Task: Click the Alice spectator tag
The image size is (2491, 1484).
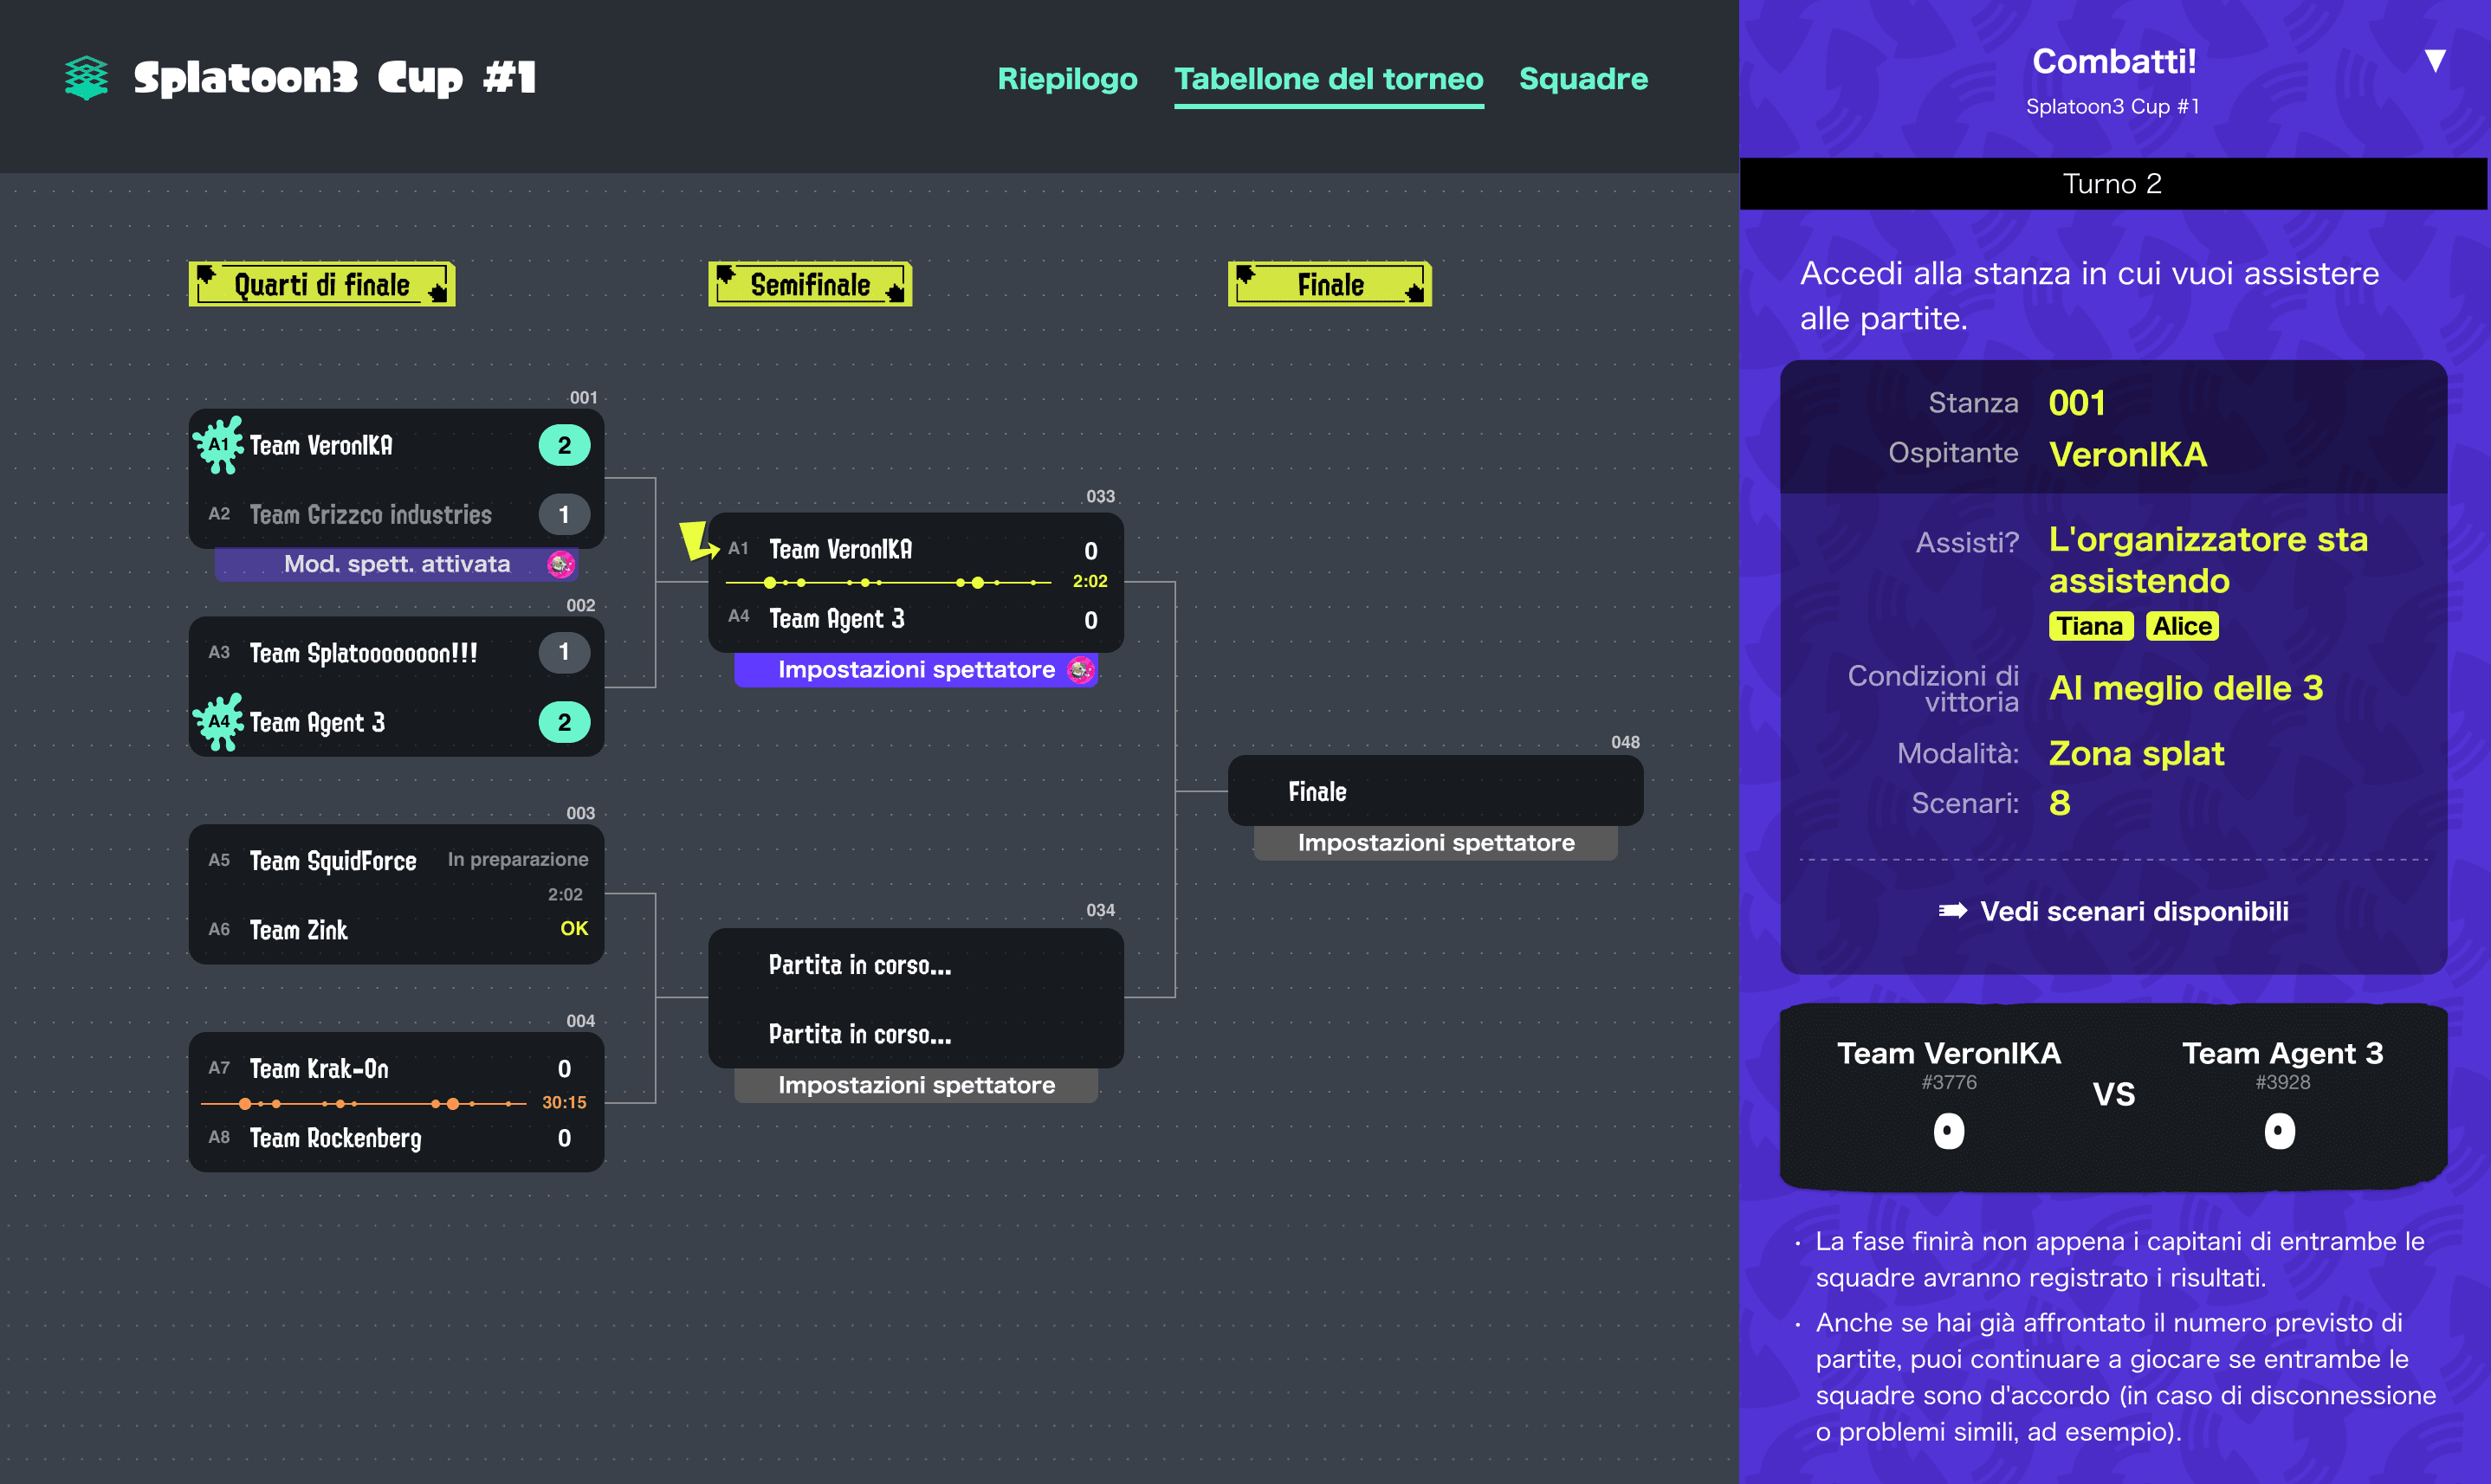Action: 2182,626
